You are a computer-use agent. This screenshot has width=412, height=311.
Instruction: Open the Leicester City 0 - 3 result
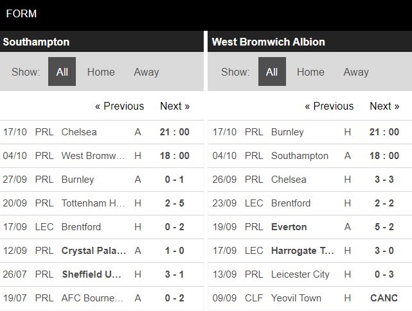[x=384, y=274]
